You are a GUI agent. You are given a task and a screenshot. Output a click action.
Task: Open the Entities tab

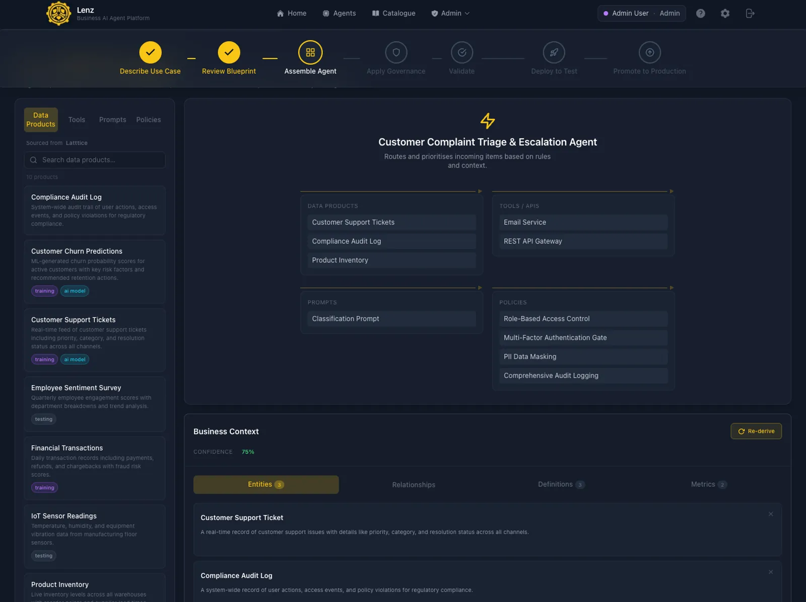(x=266, y=485)
